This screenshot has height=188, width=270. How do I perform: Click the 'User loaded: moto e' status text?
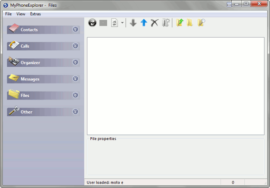pyautogui.click(x=105, y=183)
